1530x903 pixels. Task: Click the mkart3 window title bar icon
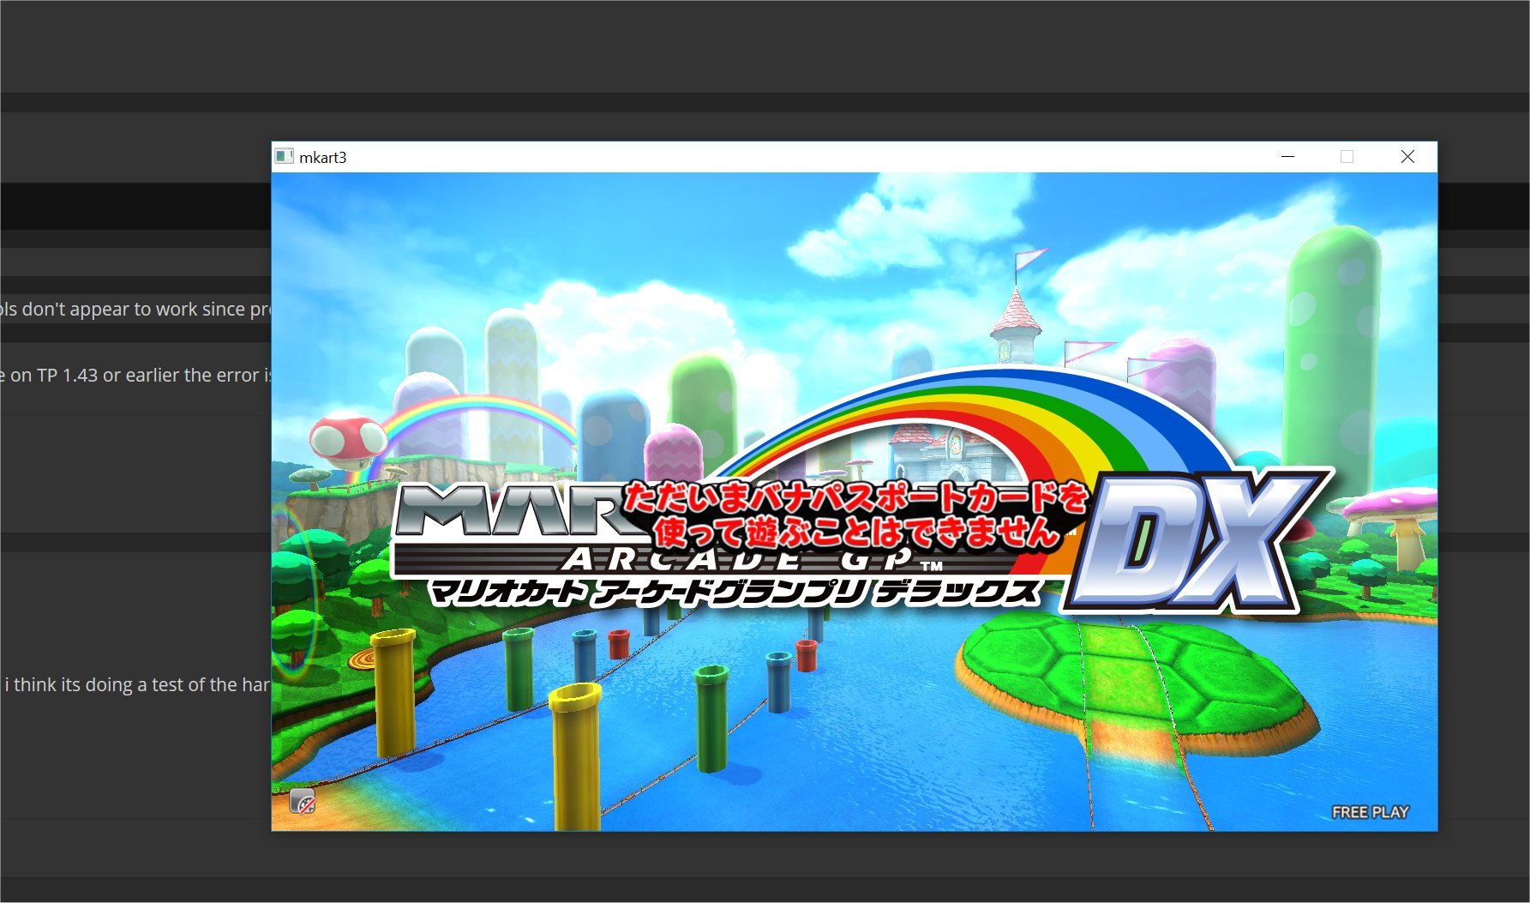point(285,157)
